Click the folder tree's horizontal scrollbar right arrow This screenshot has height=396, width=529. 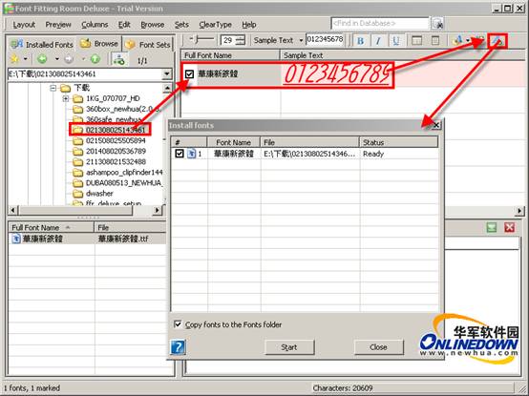click(x=158, y=210)
